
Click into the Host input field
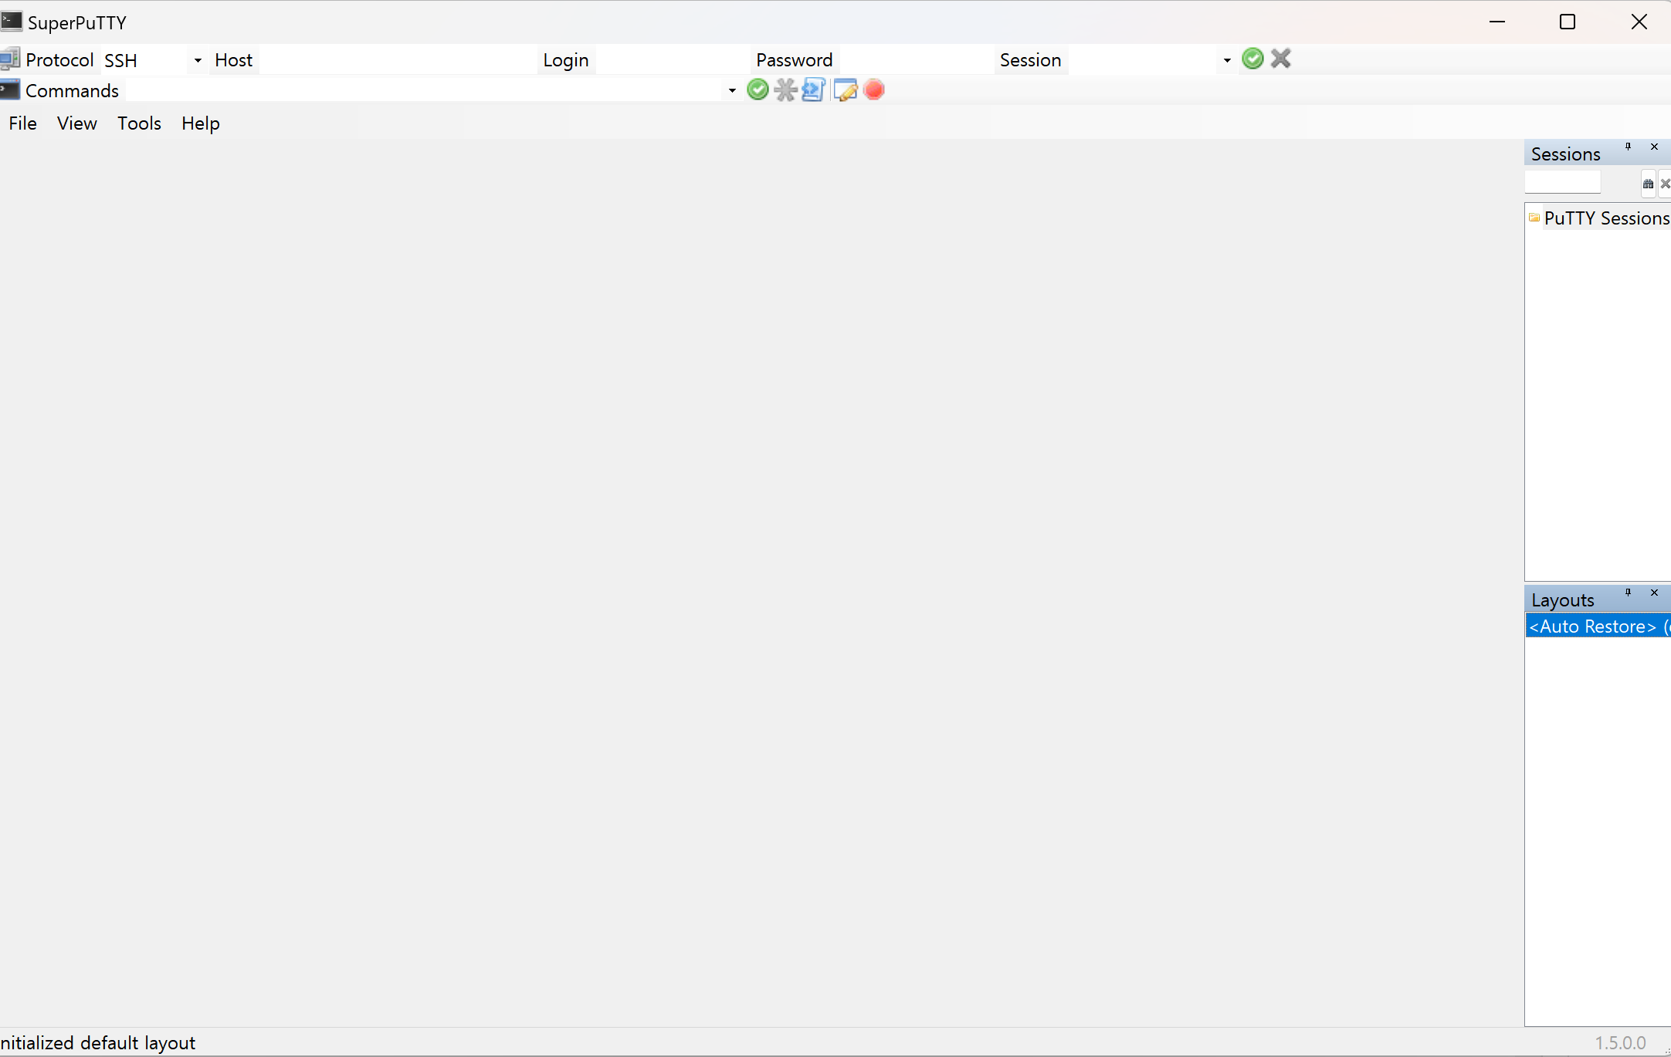click(397, 60)
